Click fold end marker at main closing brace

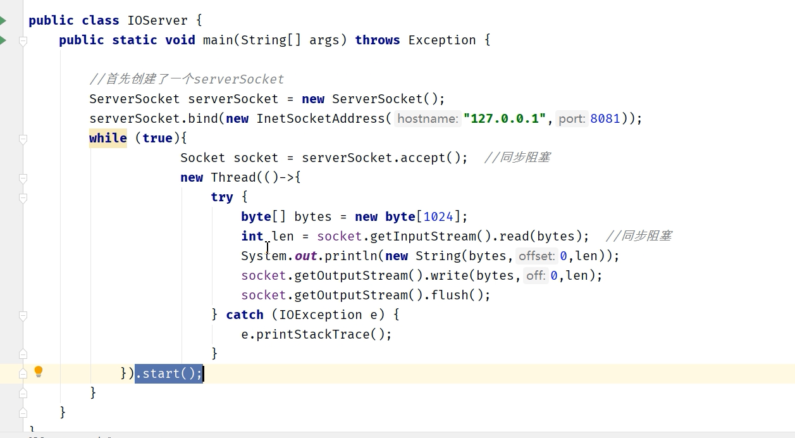tap(23, 413)
